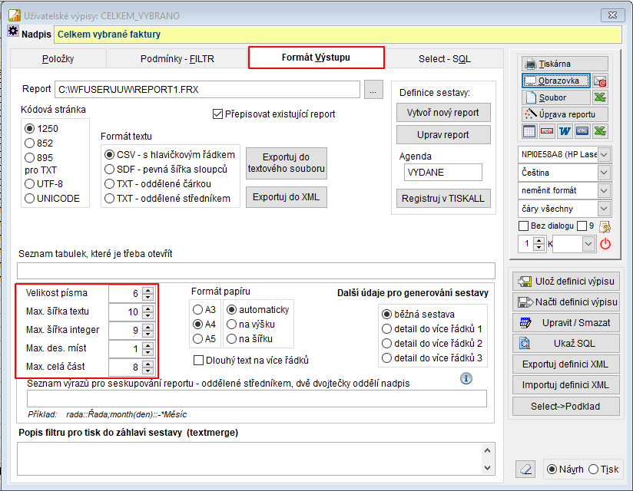Select A3 paper format

(198, 310)
